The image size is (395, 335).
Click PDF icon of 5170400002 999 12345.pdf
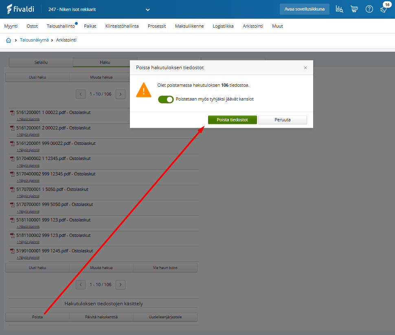click(x=12, y=174)
